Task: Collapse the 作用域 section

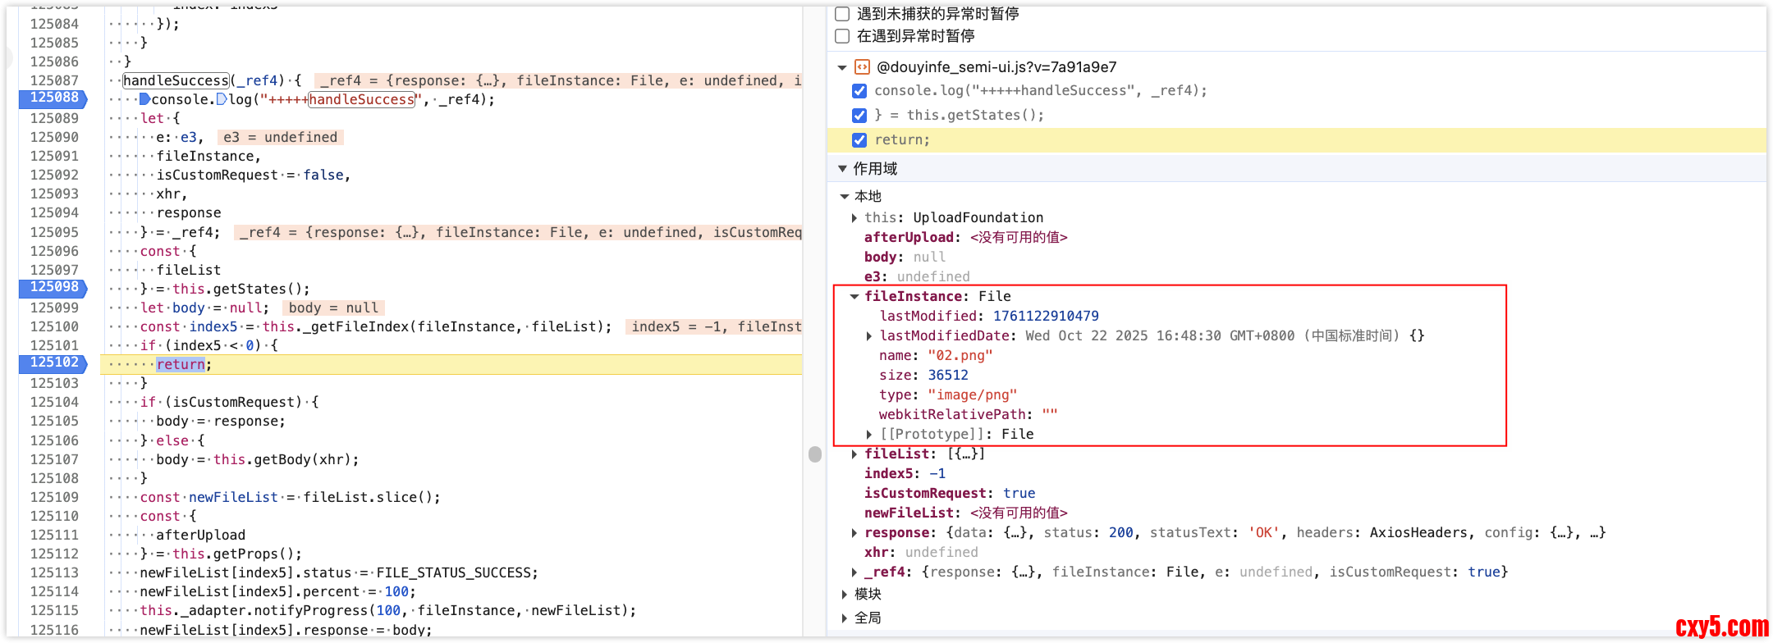Action: tap(842, 169)
